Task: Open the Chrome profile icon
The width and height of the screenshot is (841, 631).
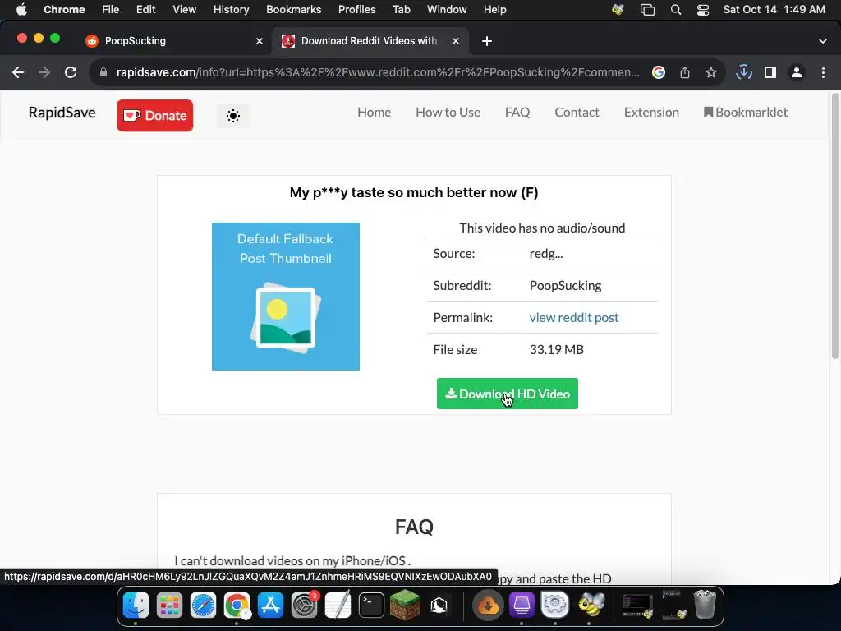Action: (797, 72)
